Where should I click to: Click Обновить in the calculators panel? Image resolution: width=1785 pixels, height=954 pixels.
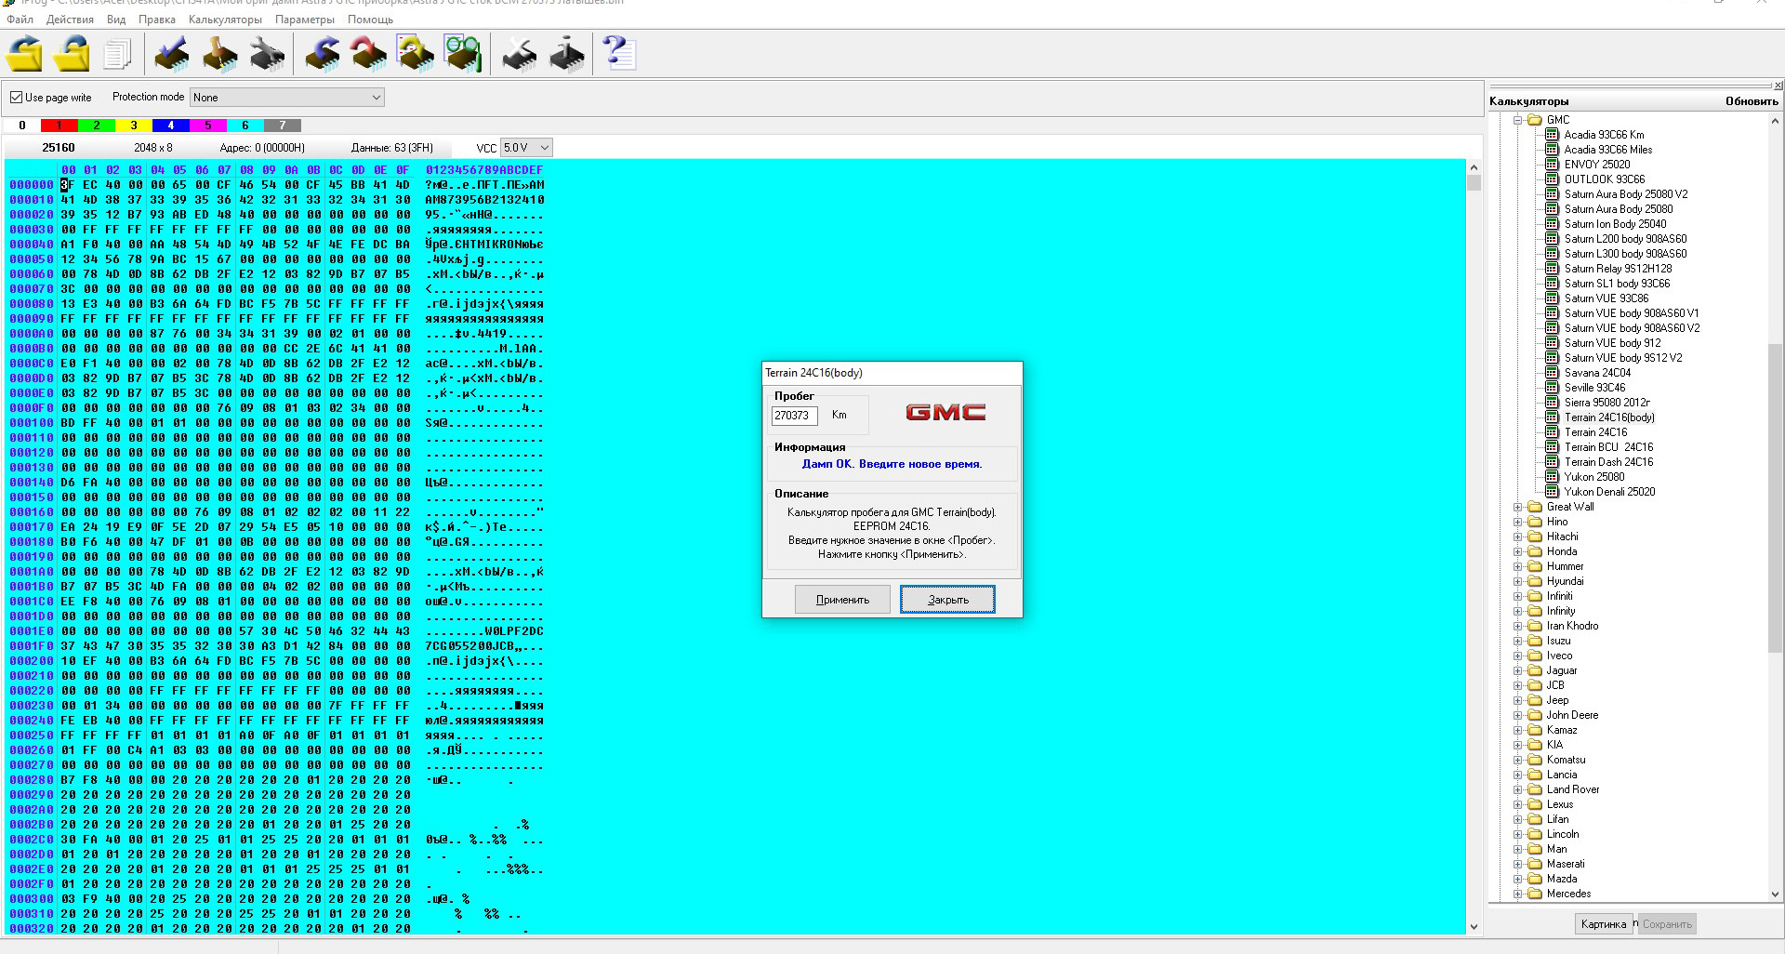pos(1752,101)
